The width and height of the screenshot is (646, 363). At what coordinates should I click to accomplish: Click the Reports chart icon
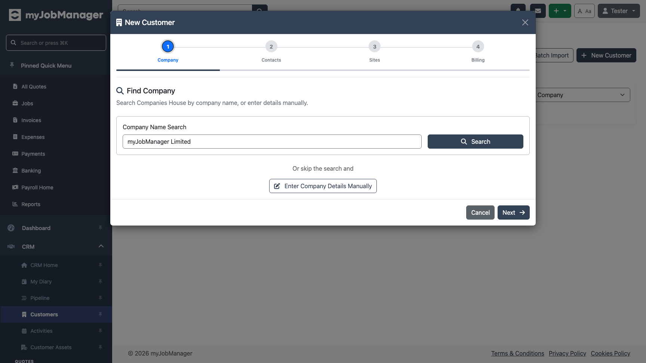(x=15, y=204)
